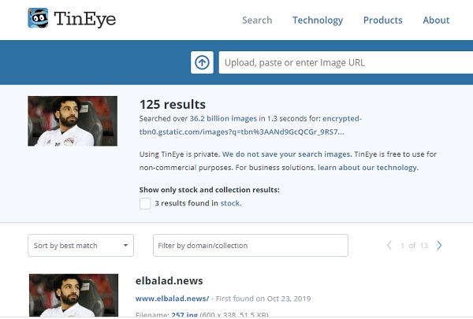The width and height of the screenshot is (473, 319).
Task: Click the elbalad.news result thumbnail
Action: coord(73,295)
